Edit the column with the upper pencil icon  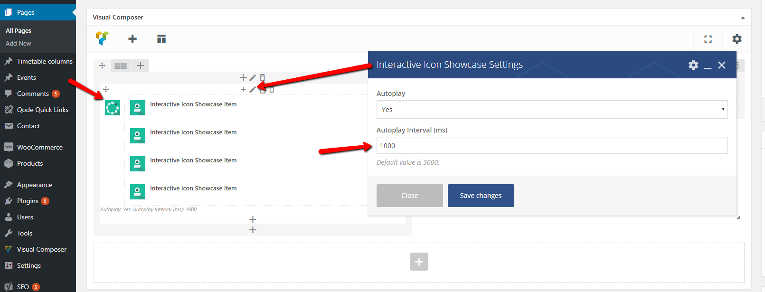tap(253, 77)
